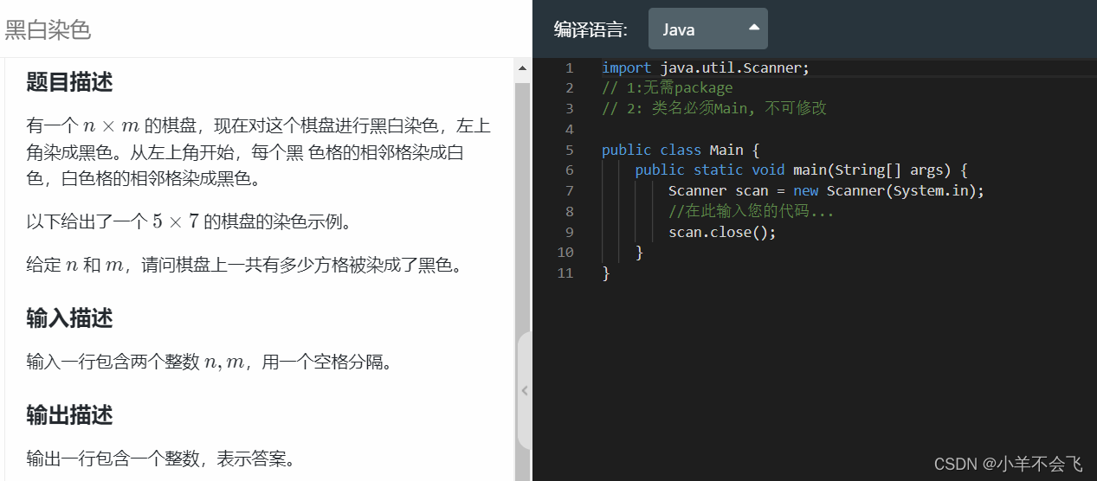
Task: Click the comment 类名必须Main, 不可修改
Action: coord(714,108)
